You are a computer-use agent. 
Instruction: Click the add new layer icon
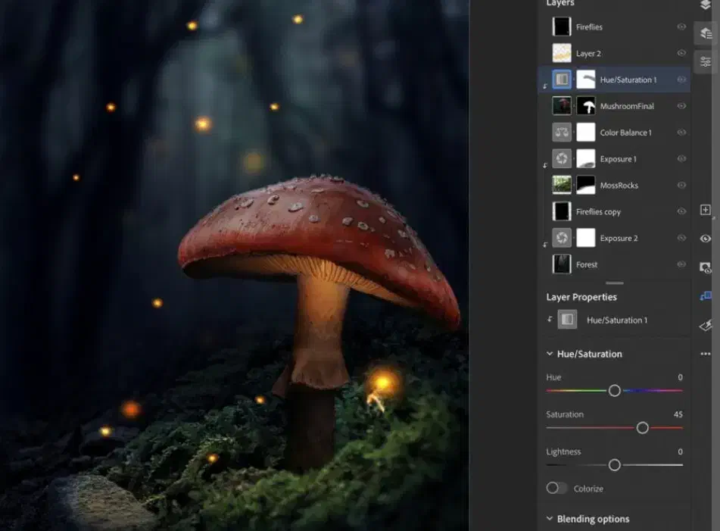pyautogui.click(x=705, y=210)
